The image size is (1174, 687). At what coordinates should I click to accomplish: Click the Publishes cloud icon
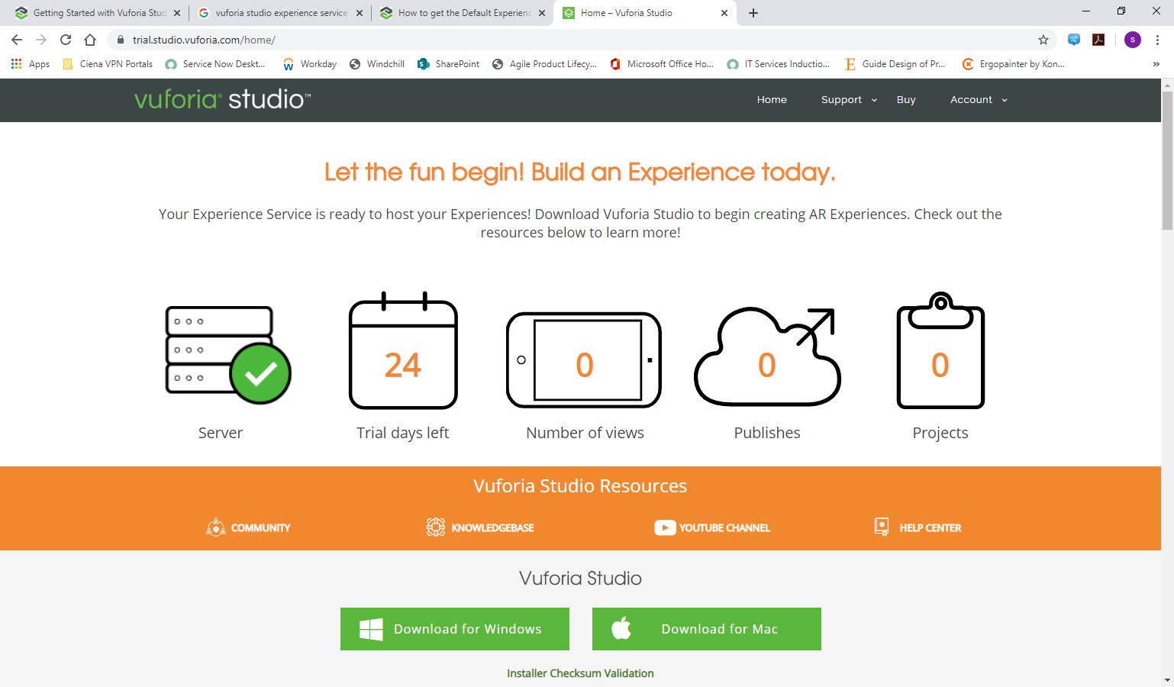[x=767, y=356]
